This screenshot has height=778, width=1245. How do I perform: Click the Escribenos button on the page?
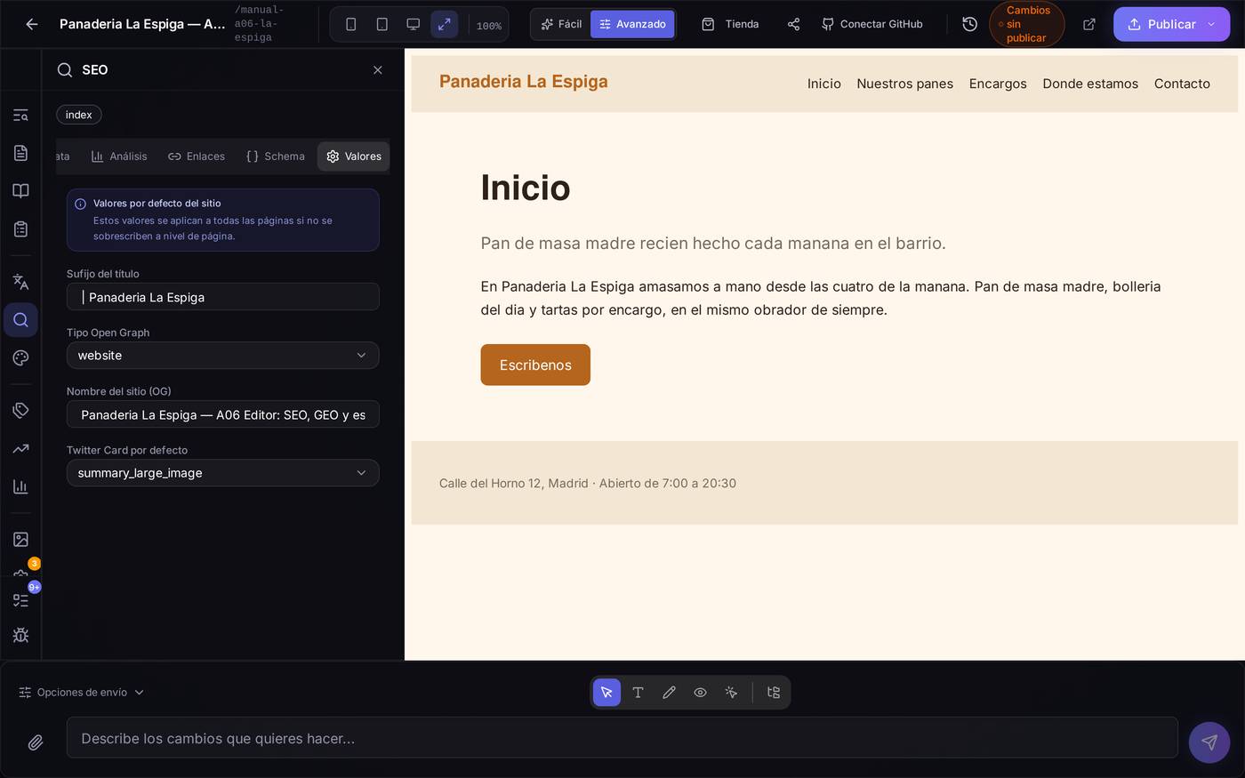click(x=535, y=365)
